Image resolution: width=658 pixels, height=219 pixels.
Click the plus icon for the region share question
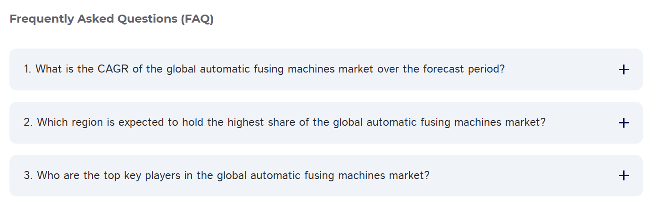623,123
